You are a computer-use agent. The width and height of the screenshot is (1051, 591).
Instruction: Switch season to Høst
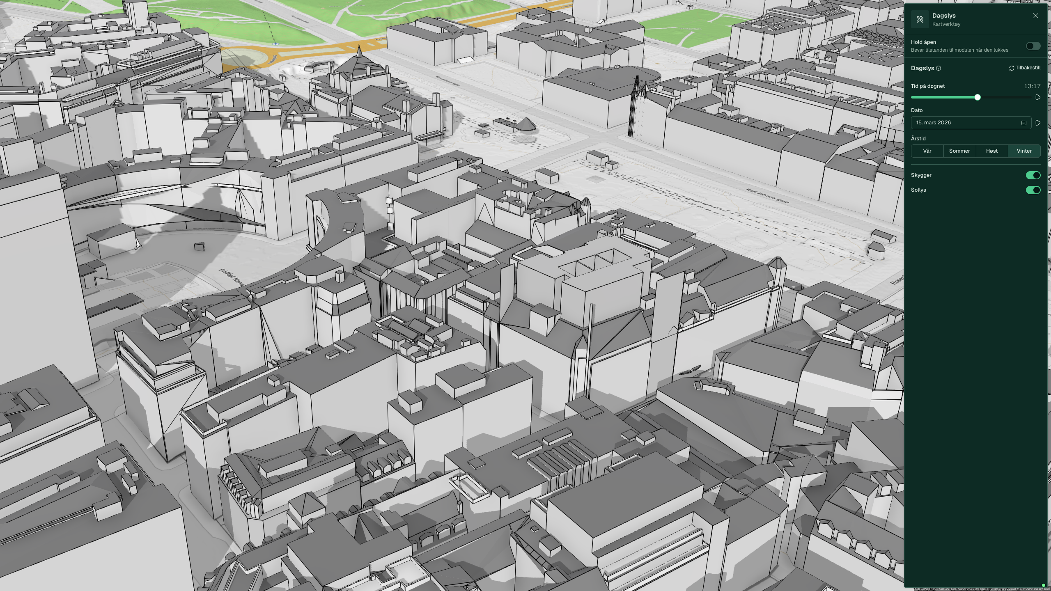(x=992, y=151)
